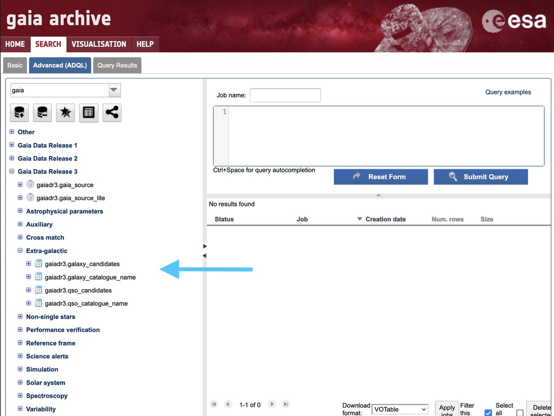Expand Performance verification node

click(20, 330)
